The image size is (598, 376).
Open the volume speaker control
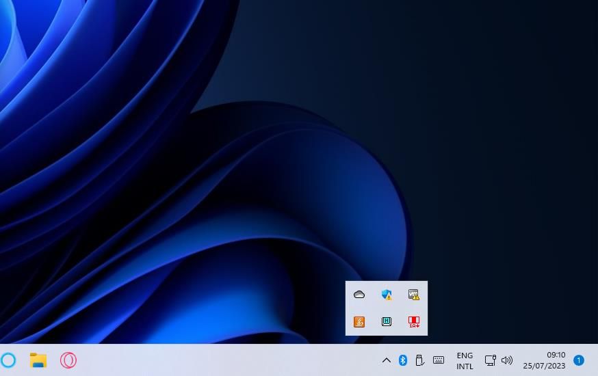point(507,360)
